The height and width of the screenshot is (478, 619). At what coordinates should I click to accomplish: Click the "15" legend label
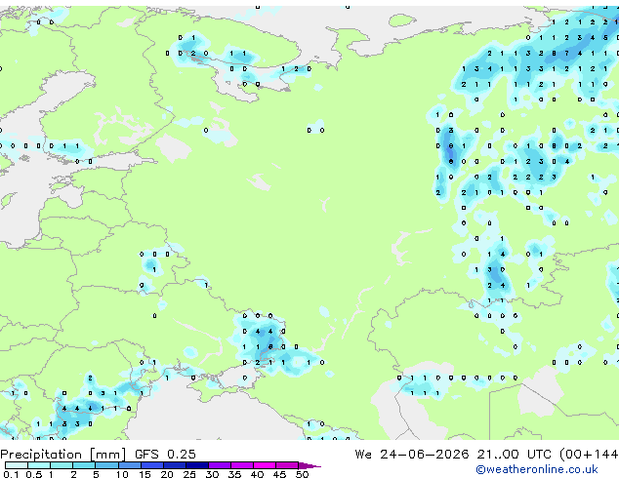(144, 474)
